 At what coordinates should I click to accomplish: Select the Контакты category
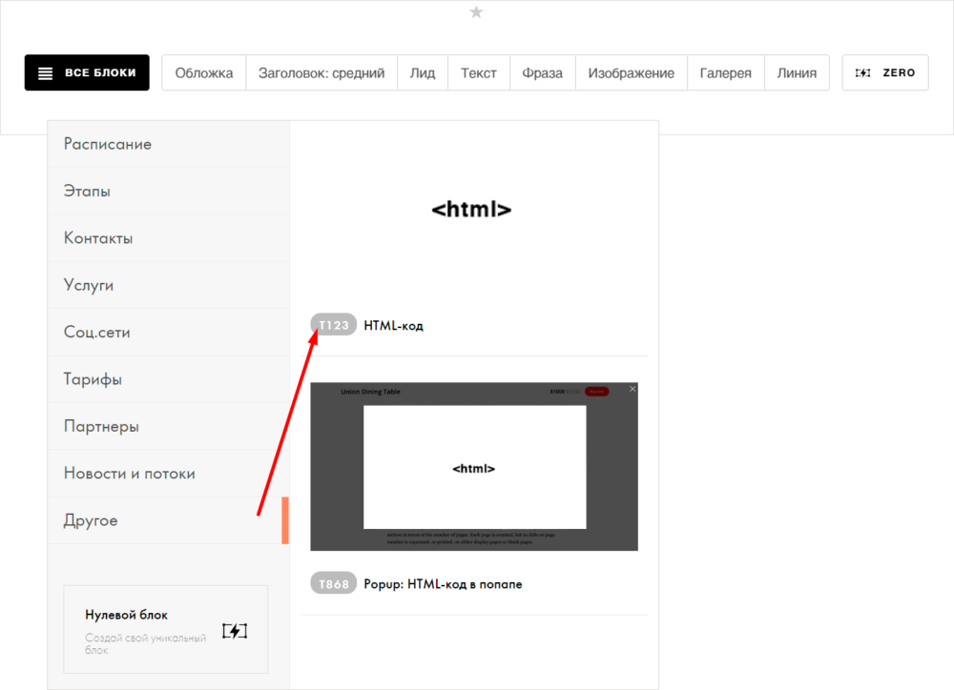pos(98,238)
